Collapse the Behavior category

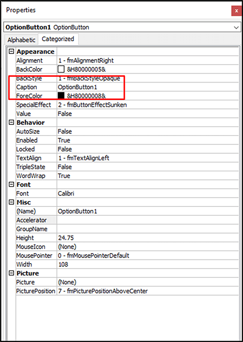pyautogui.click(x=11, y=122)
